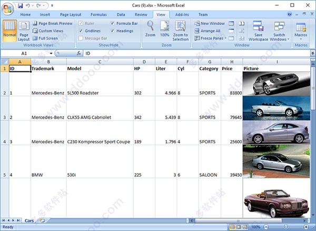Click the Hide window icon
Screen dimensions: 316x231
(231, 31)
